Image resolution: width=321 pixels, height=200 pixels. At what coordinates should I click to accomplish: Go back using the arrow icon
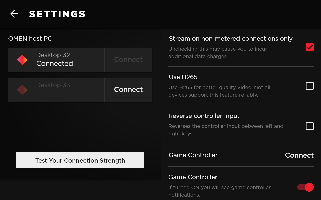(14, 14)
